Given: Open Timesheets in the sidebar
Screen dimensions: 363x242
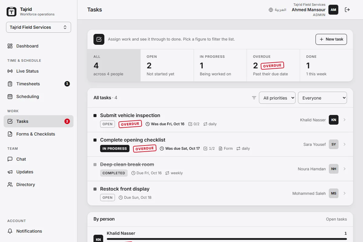Looking at the screenshot, I should [x=38, y=84].
